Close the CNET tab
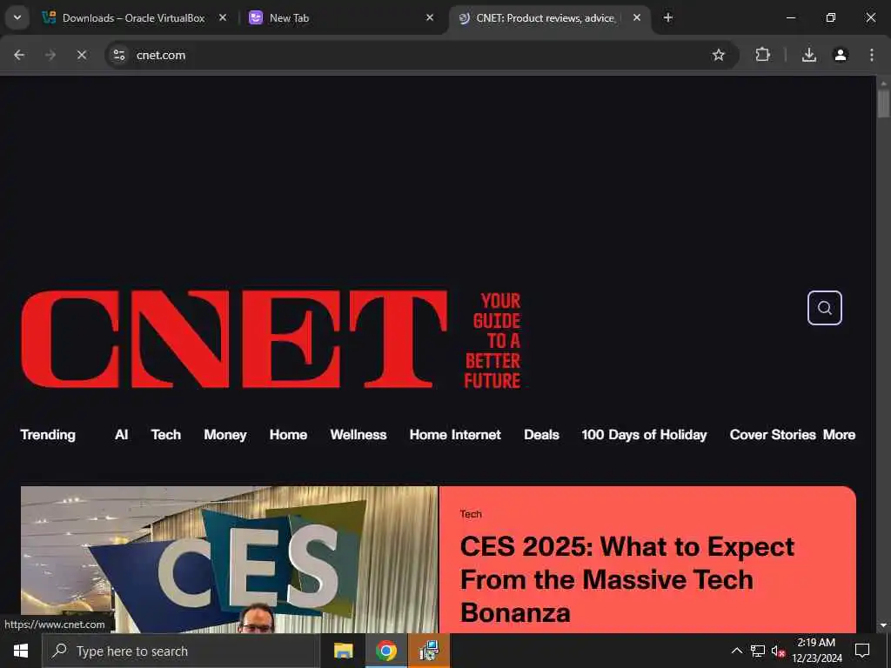 (637, 17)
